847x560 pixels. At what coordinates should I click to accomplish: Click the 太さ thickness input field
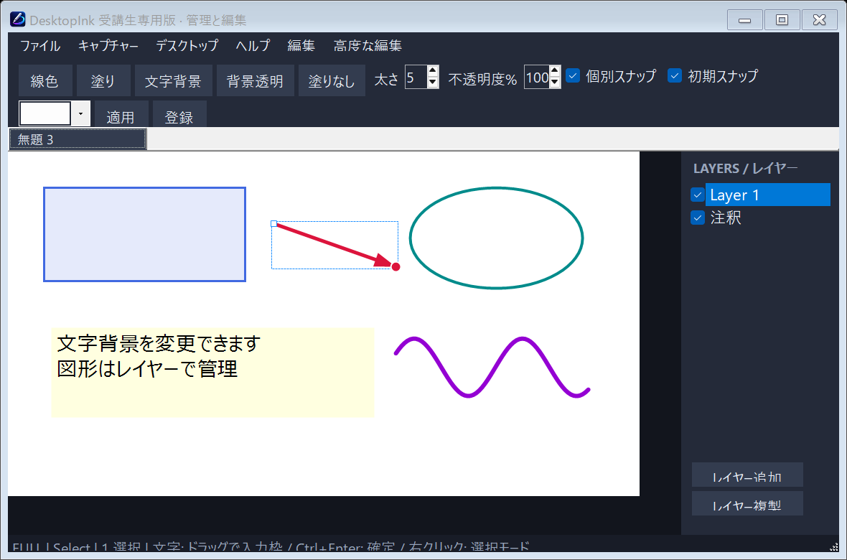[416, 78]
